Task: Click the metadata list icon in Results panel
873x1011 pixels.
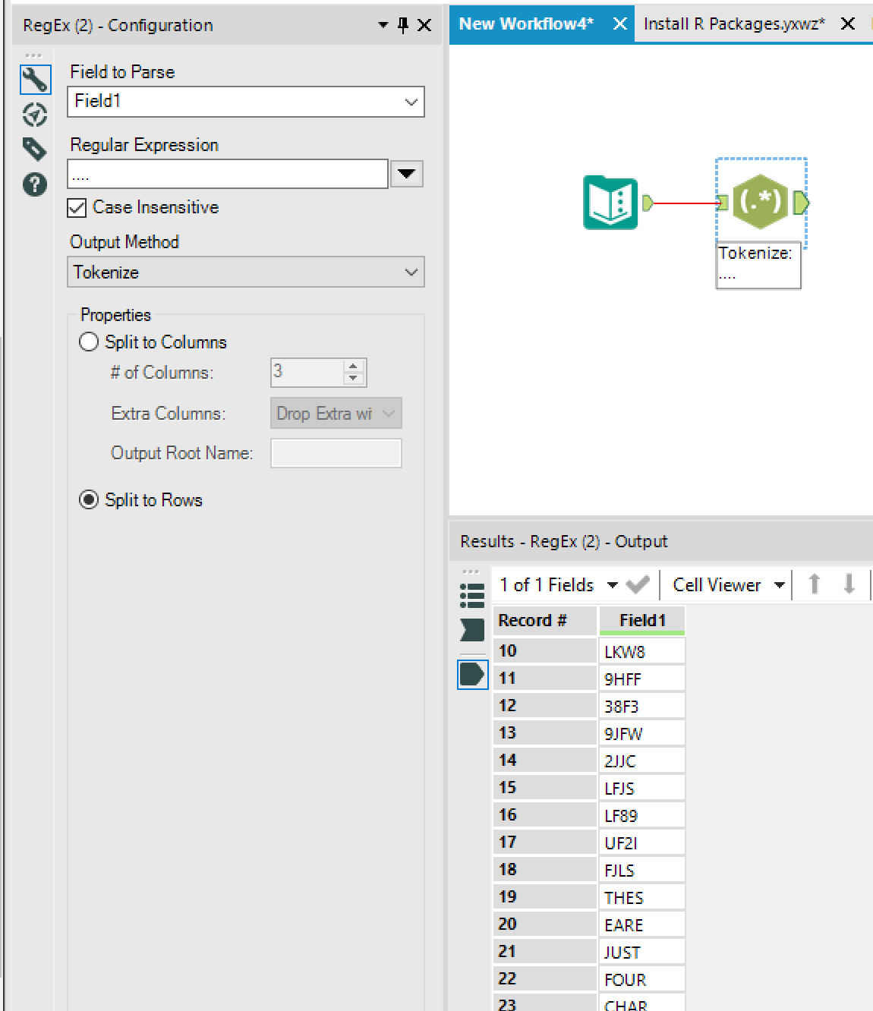Action: point(472,595)
